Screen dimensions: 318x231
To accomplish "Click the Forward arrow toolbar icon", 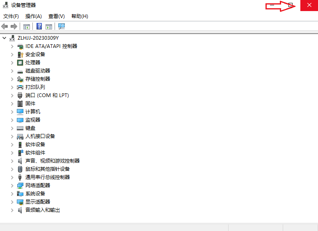I will pyautogui.click(x=14, y=26).
